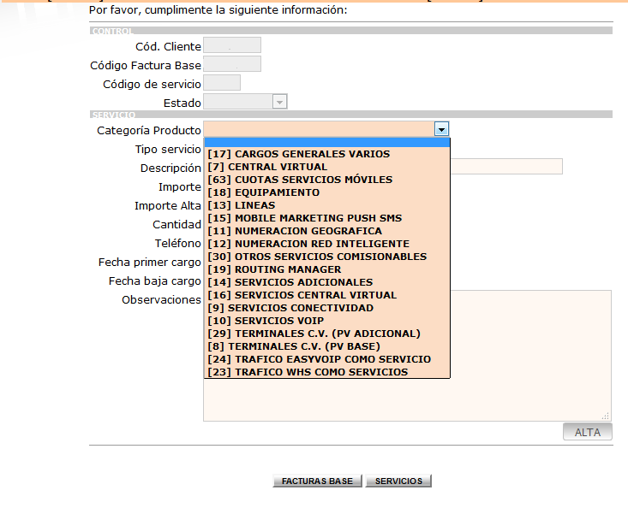This screenshot has height=508, width=628.
Task: Focus the Cód. Cliente input field
Action: coord(232,45)
